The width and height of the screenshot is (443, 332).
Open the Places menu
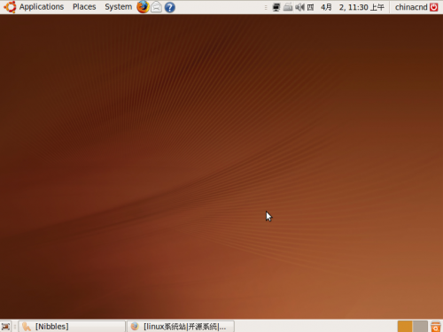pos(84,7)
